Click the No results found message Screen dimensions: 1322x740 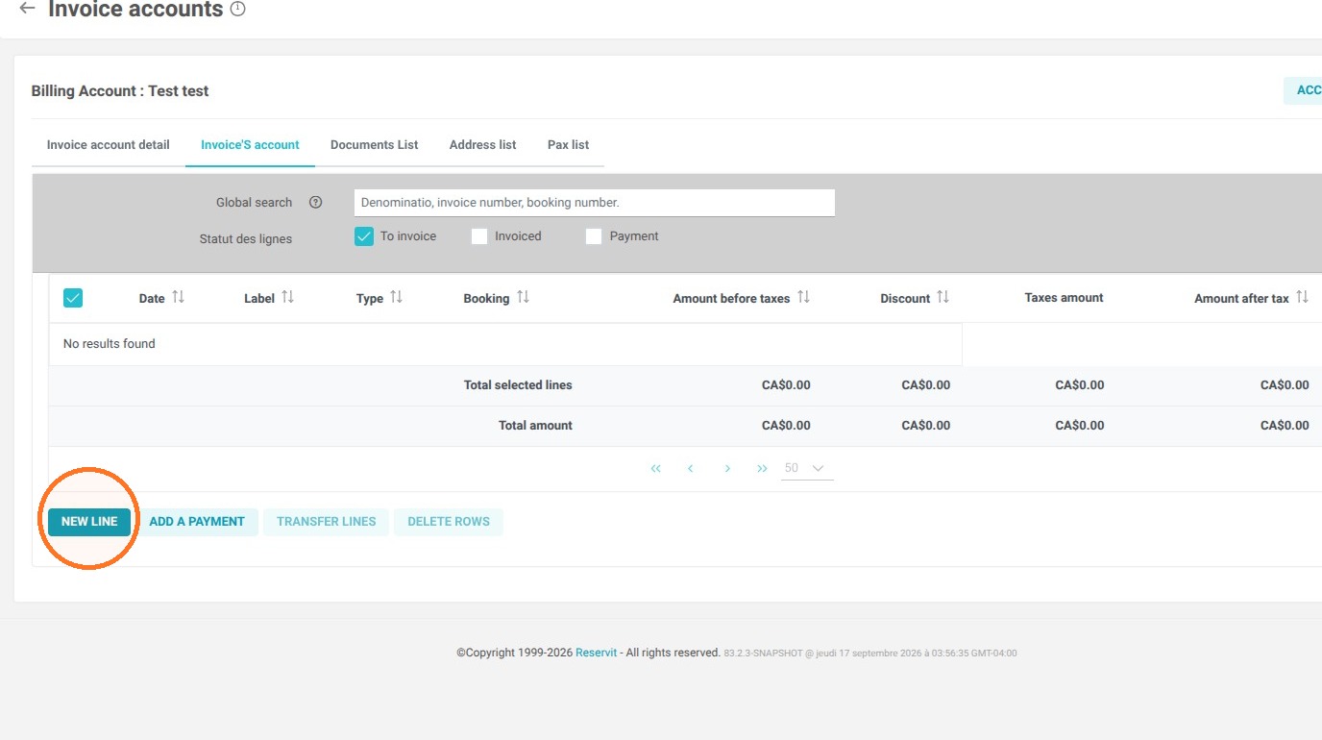(x=110, y=344)
